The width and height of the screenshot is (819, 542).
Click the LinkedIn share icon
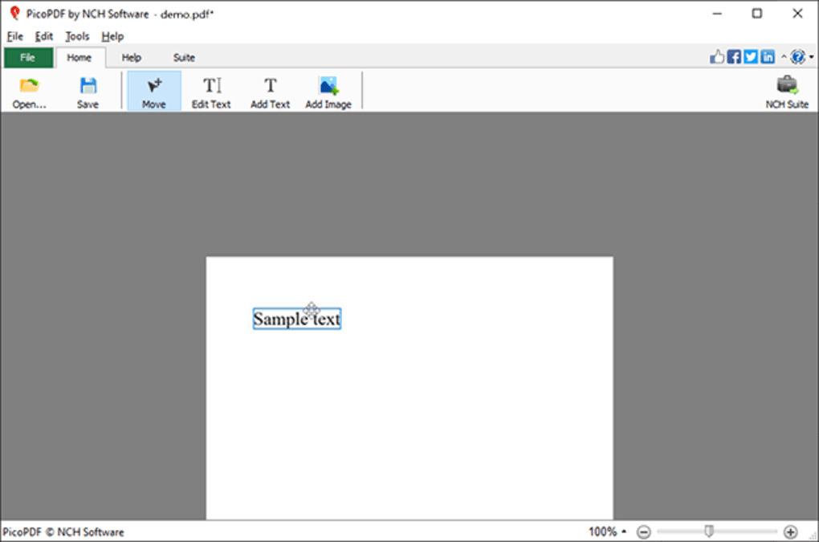coord(768,57)
